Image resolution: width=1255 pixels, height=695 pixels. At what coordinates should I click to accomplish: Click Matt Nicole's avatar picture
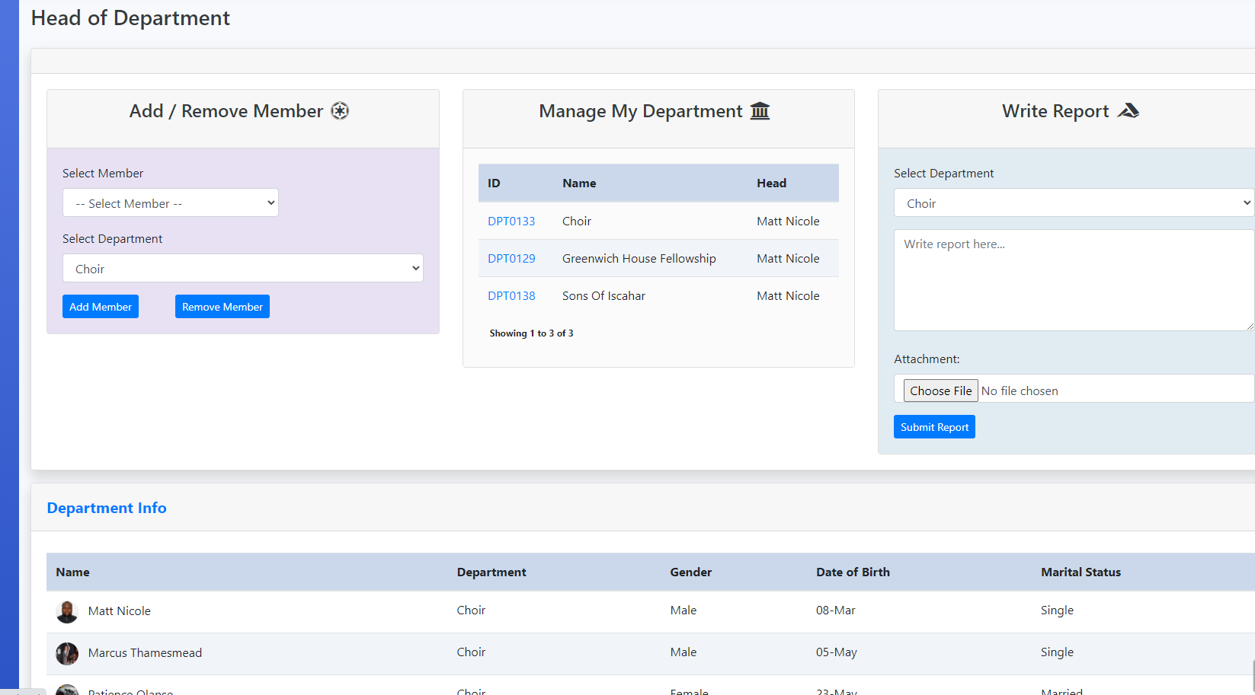pyautogui.click(x=67, y=611)
